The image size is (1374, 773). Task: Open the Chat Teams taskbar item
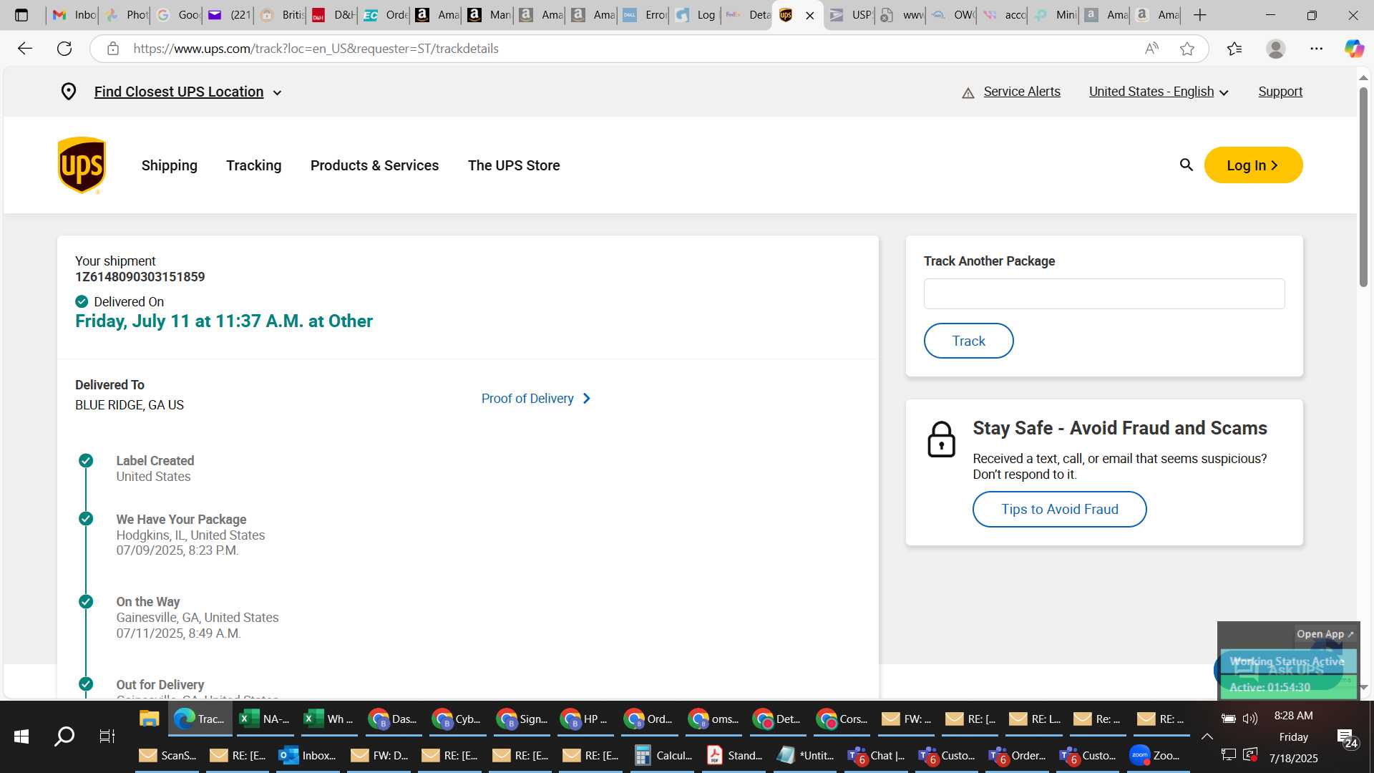pos(876,755)
